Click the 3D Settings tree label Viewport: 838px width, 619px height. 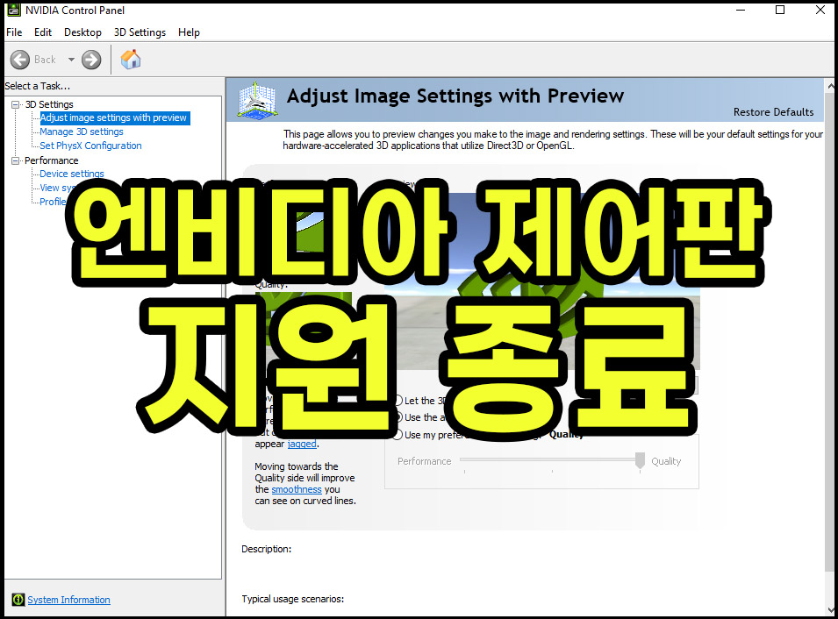[49, 104]
